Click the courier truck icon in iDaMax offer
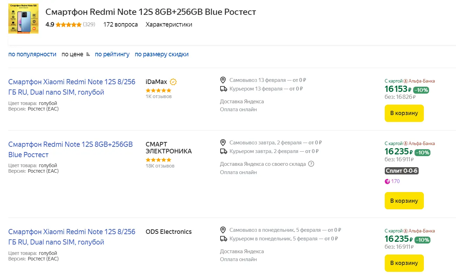Viewport: 456px width, 277px height. point(223,89)
